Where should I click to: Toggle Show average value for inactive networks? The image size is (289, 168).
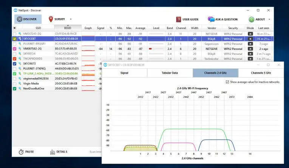(x=227, y=82)
